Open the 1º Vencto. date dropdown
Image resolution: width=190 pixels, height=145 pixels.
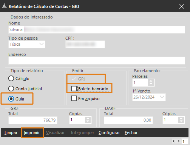[162, 97]
